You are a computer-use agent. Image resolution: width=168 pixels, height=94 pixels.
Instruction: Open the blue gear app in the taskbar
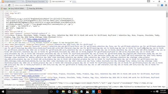(93, 92)
